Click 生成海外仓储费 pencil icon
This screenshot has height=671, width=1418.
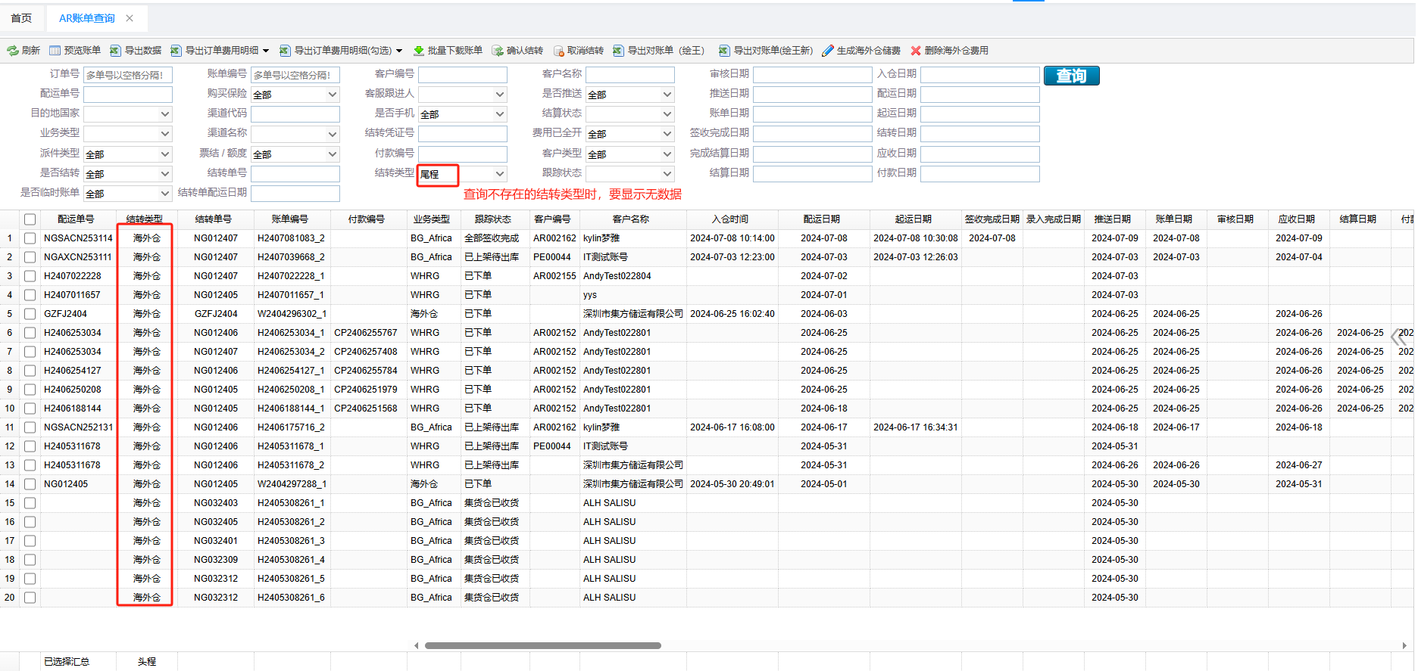(x=828, y=51)
